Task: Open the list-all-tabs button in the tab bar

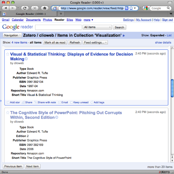Action: pos(171,14)
